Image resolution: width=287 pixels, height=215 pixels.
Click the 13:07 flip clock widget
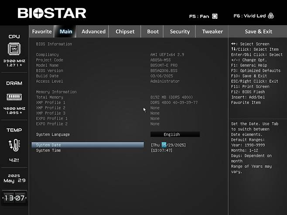pyautogui.click(x=14, y=198)
